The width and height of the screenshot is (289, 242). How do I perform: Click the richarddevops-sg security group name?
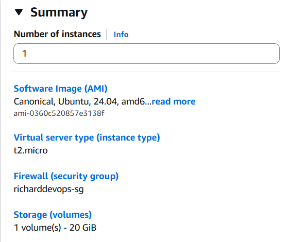coord(48,189)
